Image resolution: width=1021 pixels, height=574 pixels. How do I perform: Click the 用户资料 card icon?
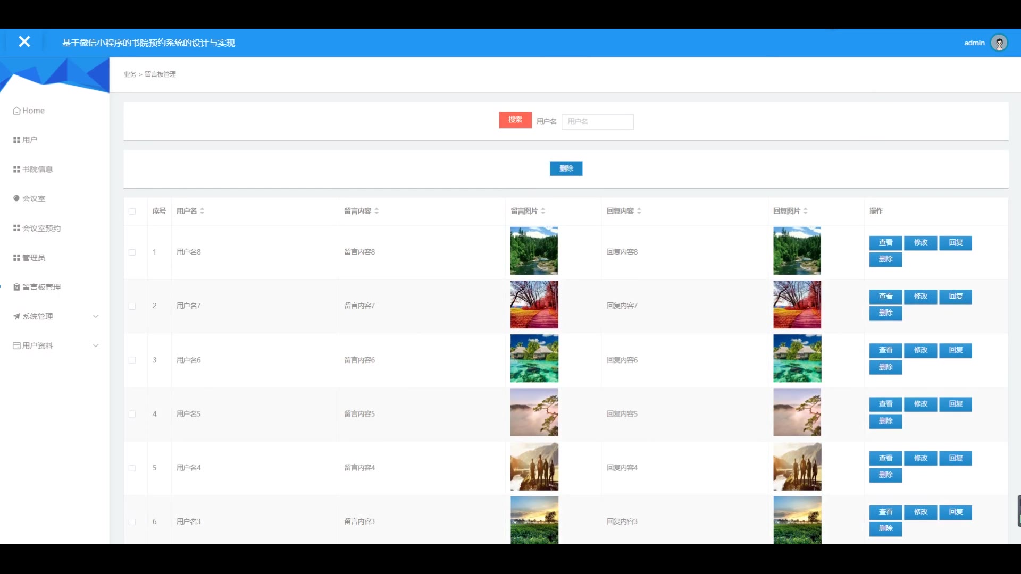tap(16, 345)
